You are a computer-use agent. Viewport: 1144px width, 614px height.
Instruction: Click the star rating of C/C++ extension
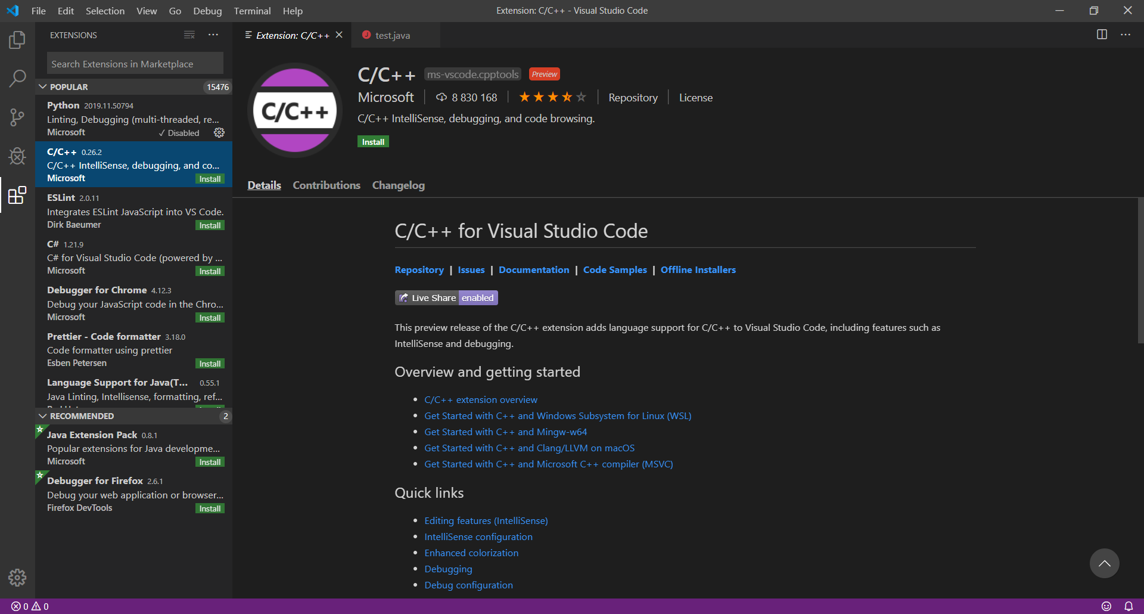pos(552,97)
